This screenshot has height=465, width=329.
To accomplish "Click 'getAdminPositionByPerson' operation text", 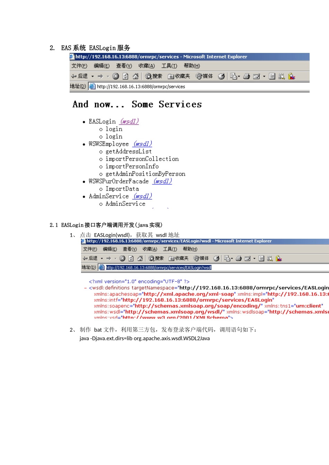I will pos(145,174).
